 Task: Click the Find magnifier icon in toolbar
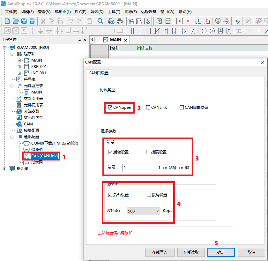click(x=100, y=21)
